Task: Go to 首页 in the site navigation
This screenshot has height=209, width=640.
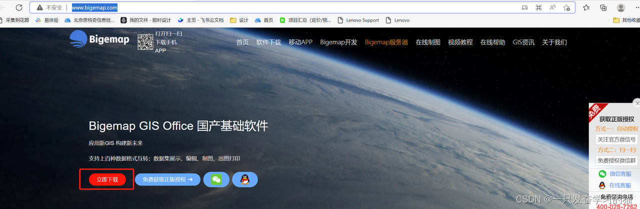Action: coord(242,42)
